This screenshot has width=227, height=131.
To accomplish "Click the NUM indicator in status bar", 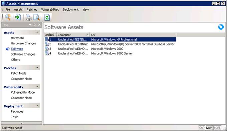I will [x=209, y=128].
